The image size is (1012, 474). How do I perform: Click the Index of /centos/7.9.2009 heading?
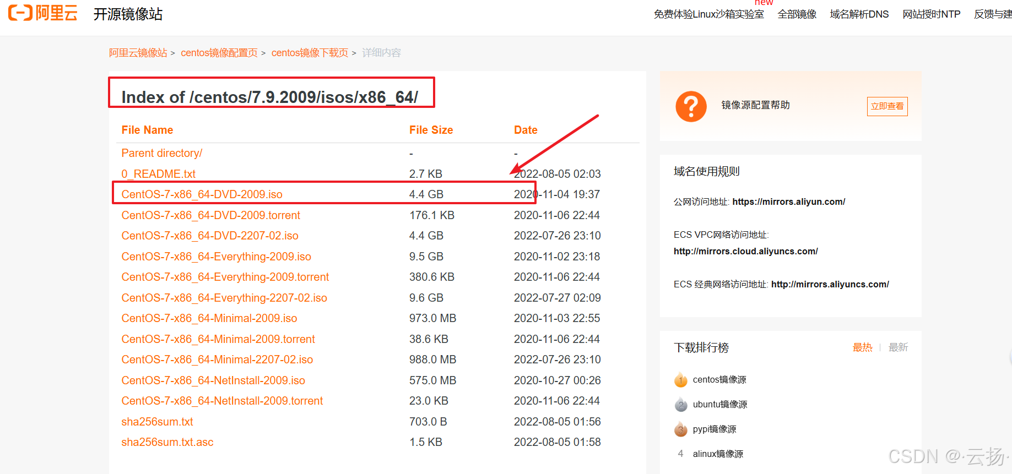(269, 97)
